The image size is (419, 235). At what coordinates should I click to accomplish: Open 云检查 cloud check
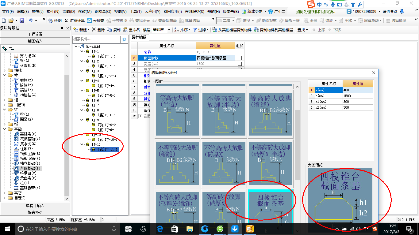pyautogui.click(x=95, y=21)
